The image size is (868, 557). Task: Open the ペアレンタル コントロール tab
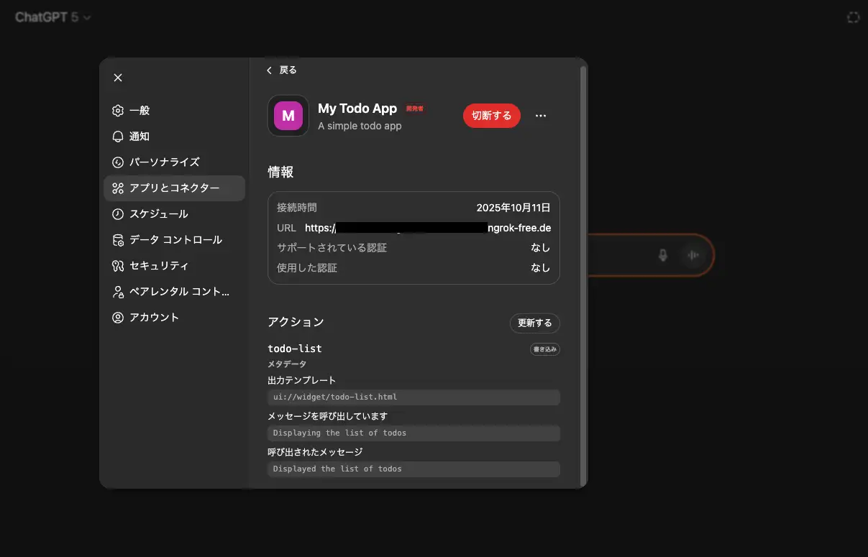pos(174,292)
